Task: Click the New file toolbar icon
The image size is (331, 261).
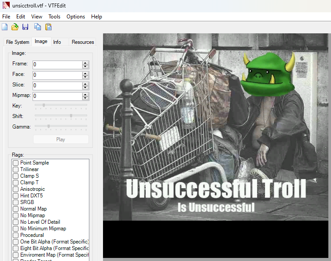Action: point(5,27)
